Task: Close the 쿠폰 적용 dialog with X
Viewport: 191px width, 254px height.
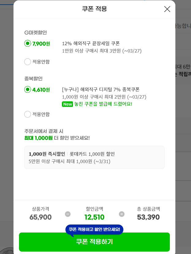Action: (x=167, y=9)
